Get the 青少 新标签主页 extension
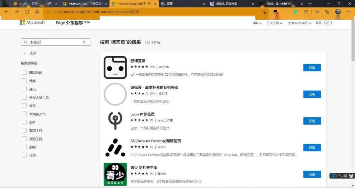The image size is (355, 188). (x=312, y=175)
